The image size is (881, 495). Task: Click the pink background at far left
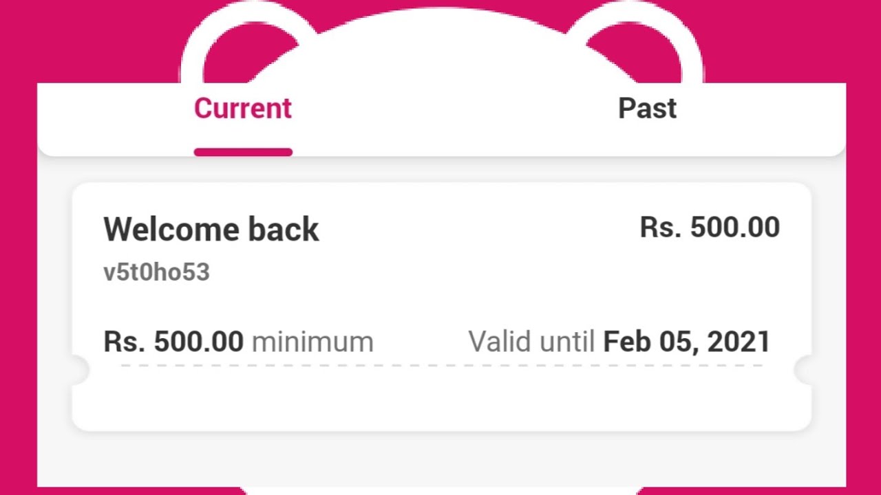[18, 275]
